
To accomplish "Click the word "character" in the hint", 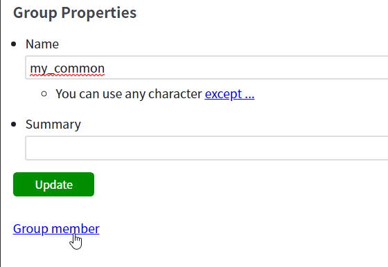I will pyautogui.click(x=175, y=94).
